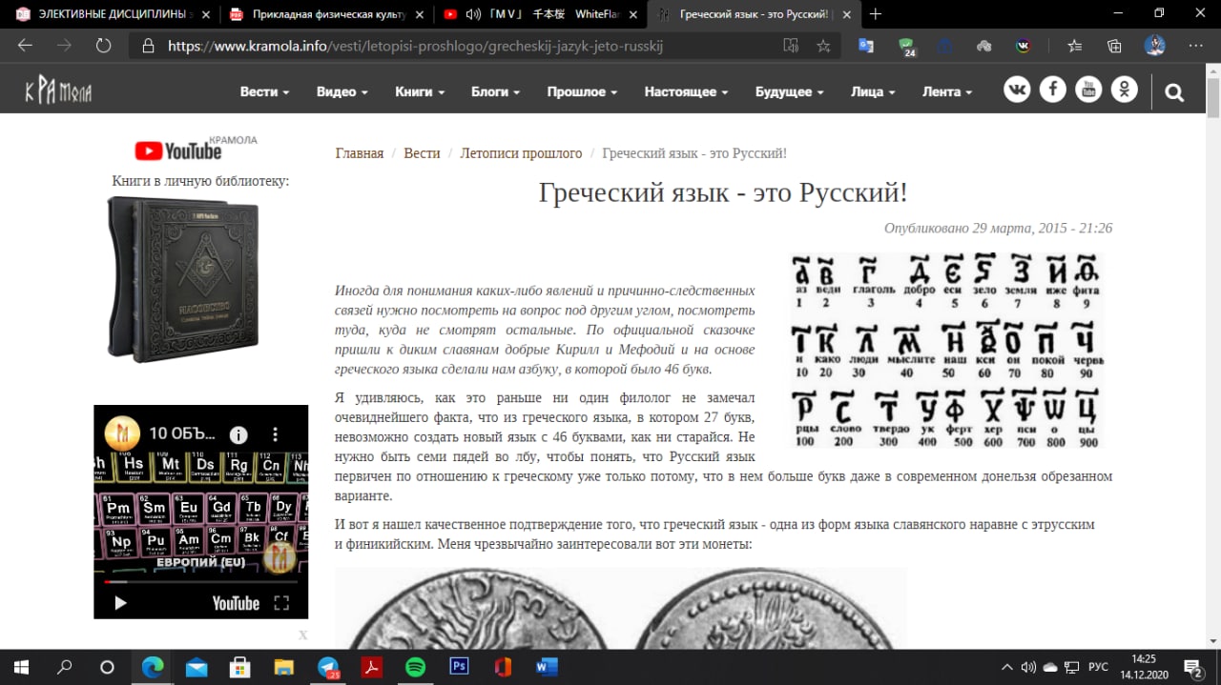
Task: Select the Греческий язык tab
Action: point(754,14)
